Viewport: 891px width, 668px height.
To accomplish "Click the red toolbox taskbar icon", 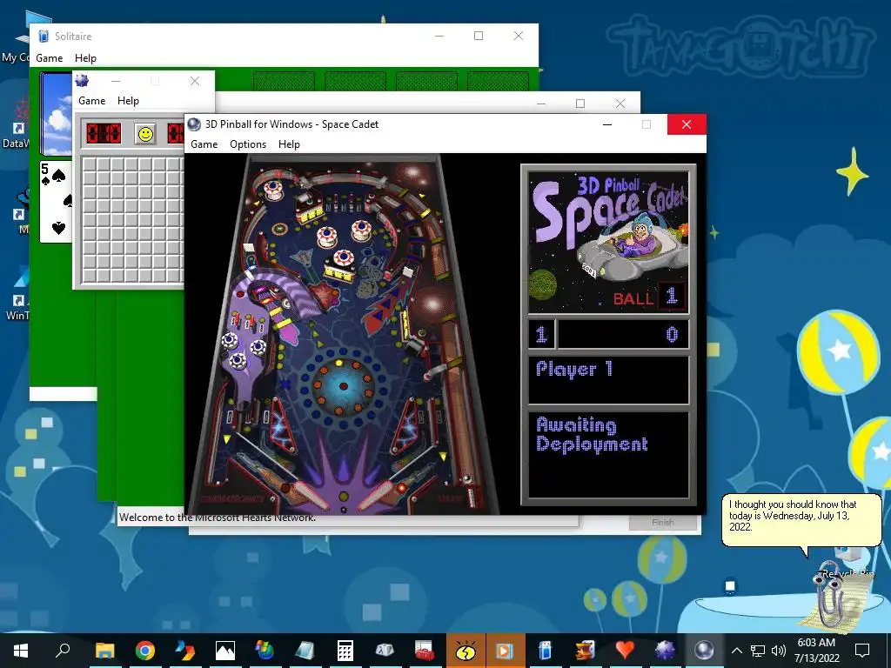I will [425, 651].
